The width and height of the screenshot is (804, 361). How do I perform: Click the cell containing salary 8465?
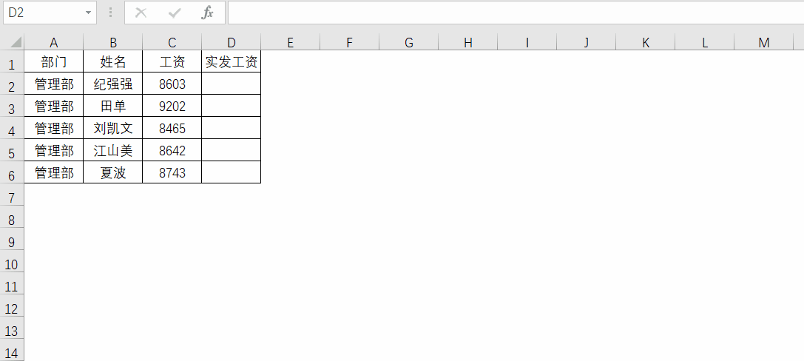point(172,129)
